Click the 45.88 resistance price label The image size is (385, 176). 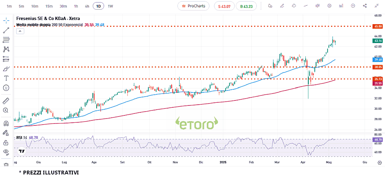(378, 26)
